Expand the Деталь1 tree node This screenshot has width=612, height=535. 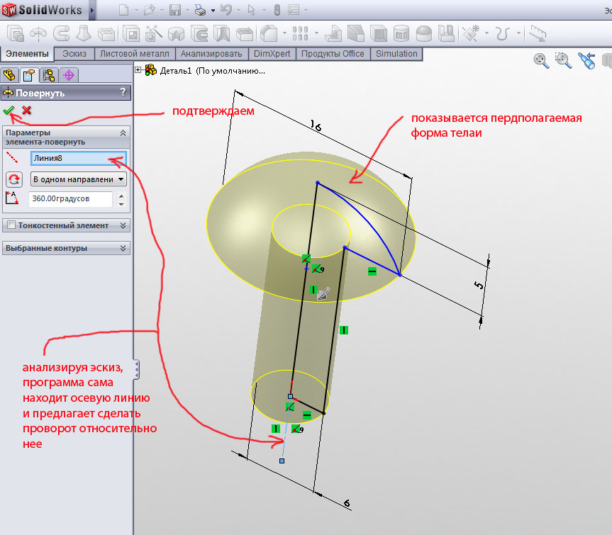[138, 70]
